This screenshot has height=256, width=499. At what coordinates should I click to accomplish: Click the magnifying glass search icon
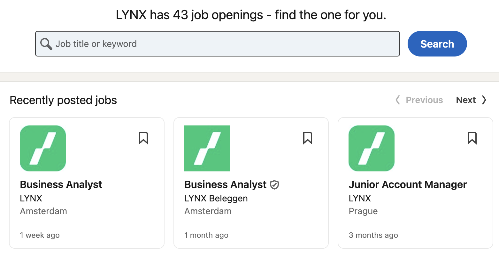coord(46,44)
